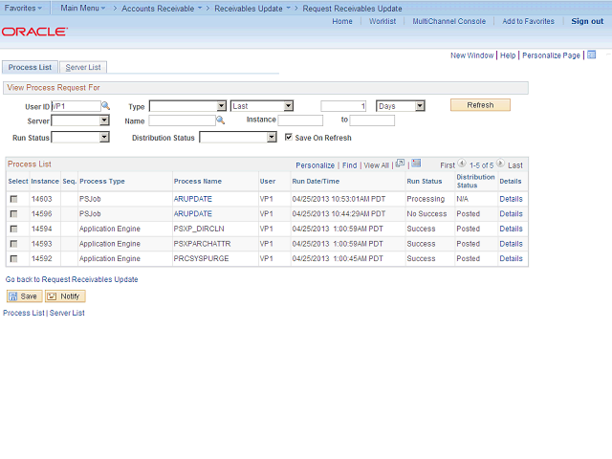Viewport: 612px width, 459px height.
Task: Switch to the Server List tab
Action: (83, 67)
